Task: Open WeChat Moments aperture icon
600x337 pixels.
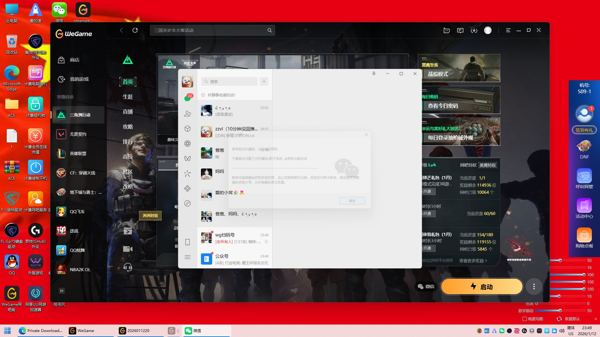Action: [187, 143]
